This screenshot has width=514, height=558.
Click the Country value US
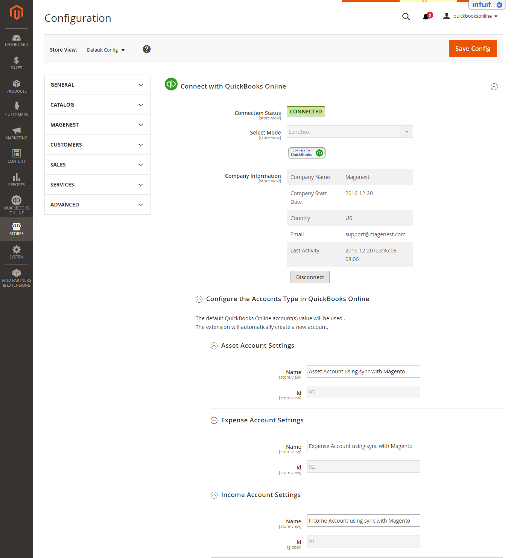pos(349,218)
